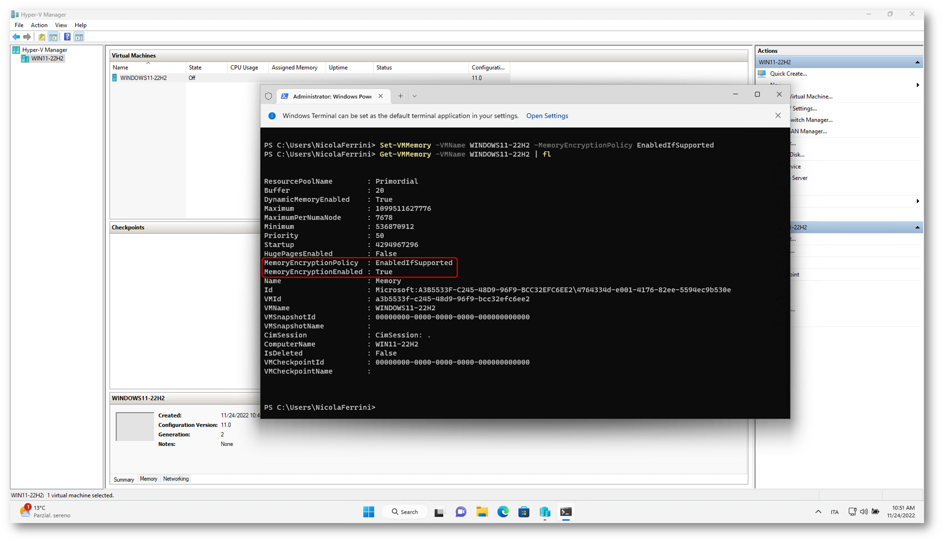Collapse the WINDOWS11-22H2 VM actions section

(917, 227)
